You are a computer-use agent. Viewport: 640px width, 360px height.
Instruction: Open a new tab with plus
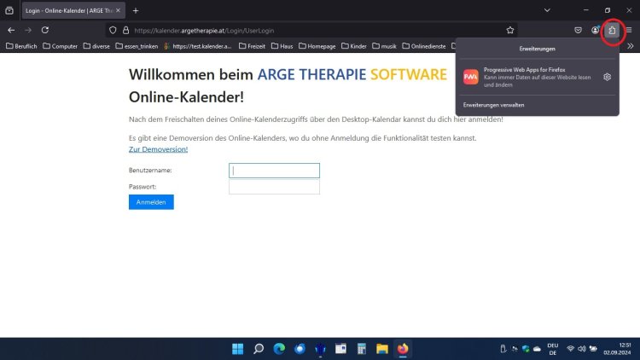click(x=136, y=10)
